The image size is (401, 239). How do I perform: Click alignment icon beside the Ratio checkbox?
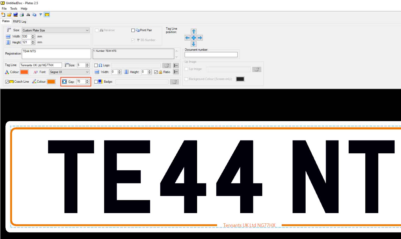[x=176, y=72]
